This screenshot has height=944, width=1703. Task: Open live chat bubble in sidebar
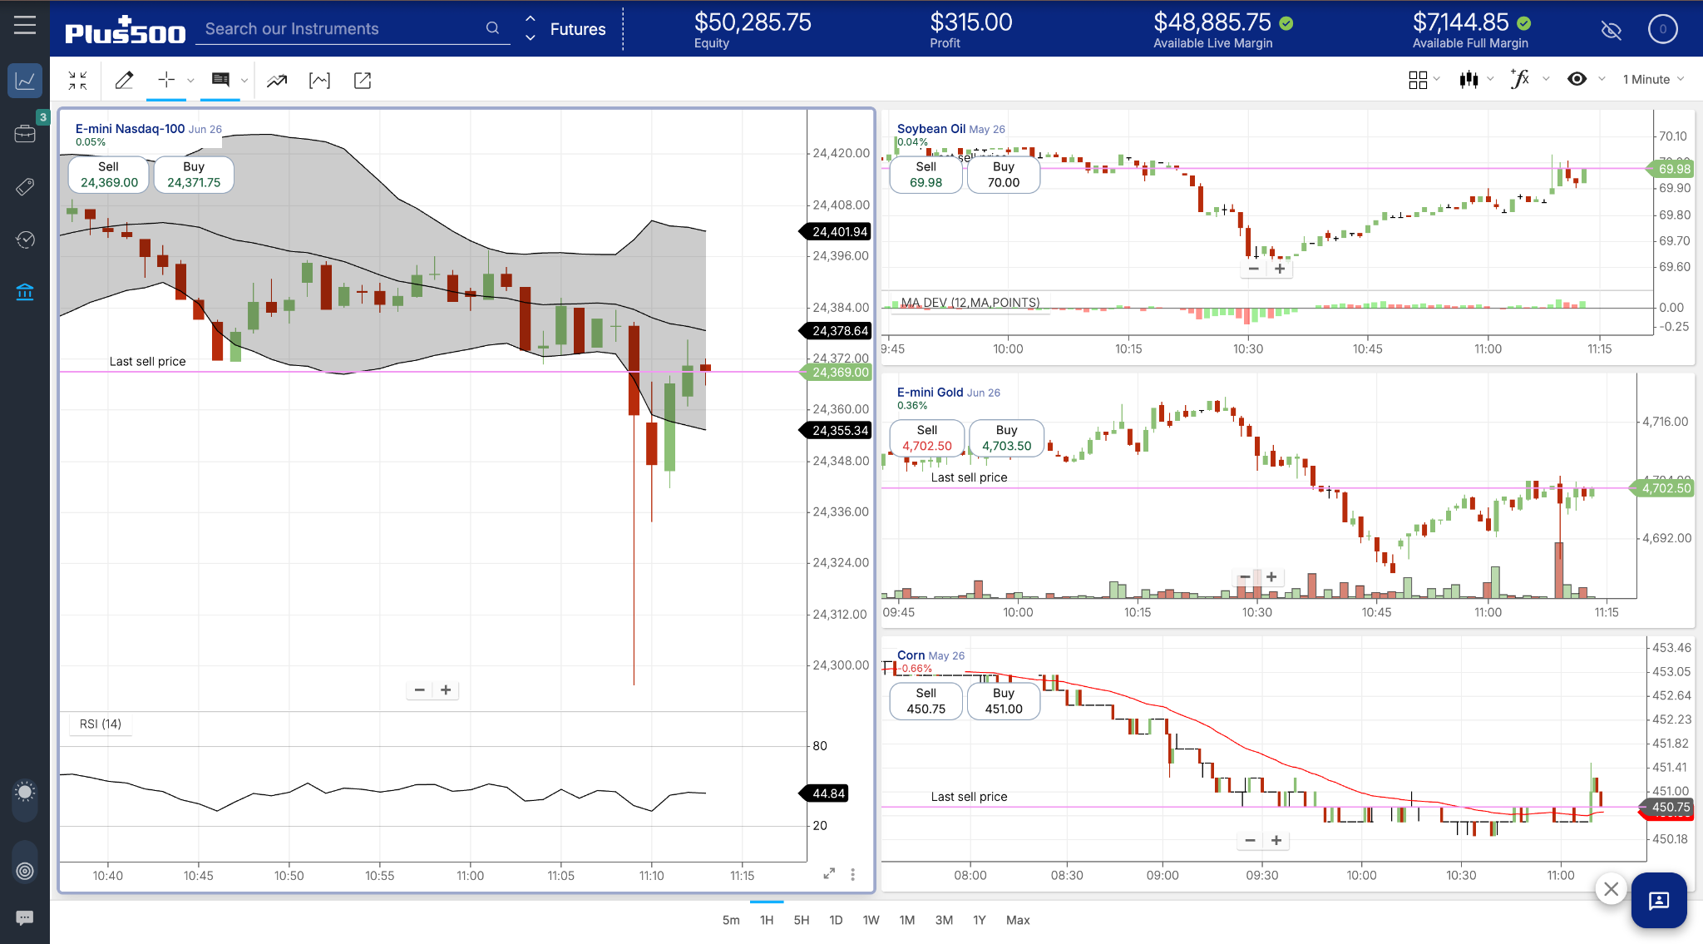(25, 917)
